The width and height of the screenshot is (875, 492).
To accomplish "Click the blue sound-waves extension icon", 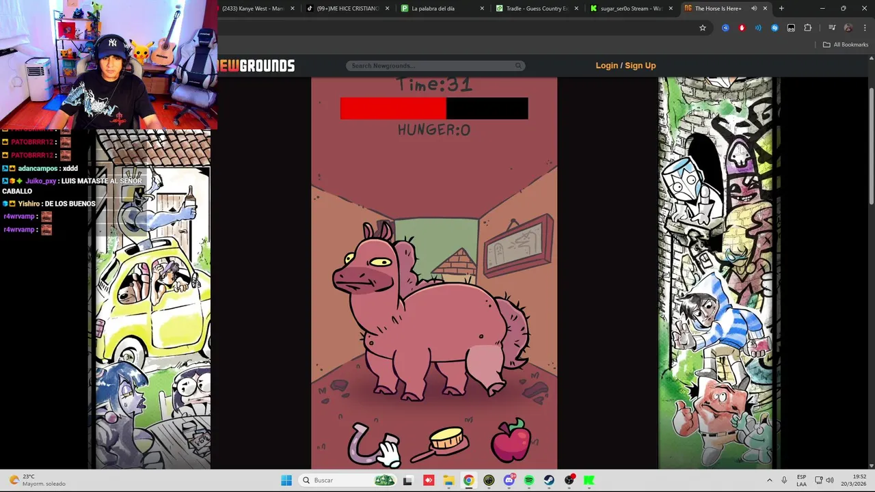I will coord(758,28).
